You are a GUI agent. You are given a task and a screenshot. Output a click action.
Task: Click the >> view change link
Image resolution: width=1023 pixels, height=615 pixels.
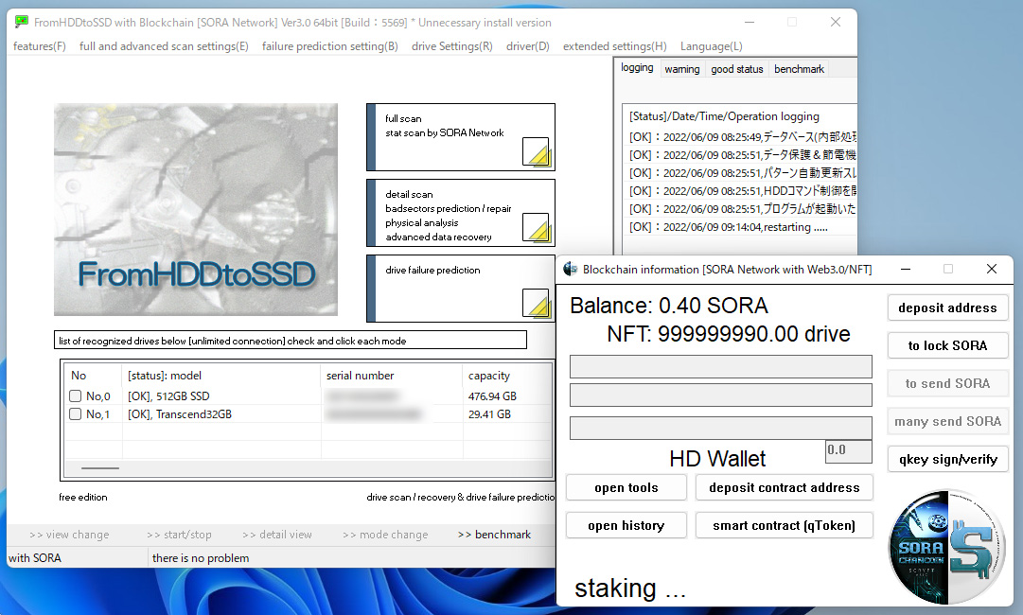coord(69,535)
